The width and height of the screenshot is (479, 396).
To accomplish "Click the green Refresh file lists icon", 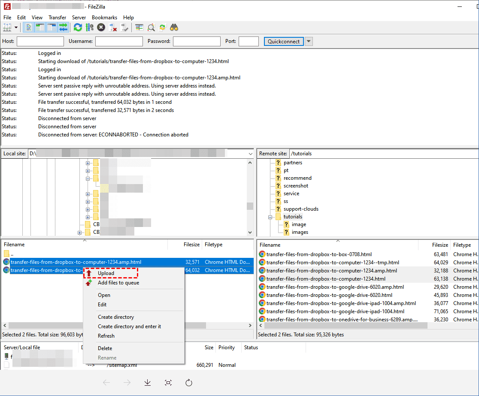I will [78, 27].
